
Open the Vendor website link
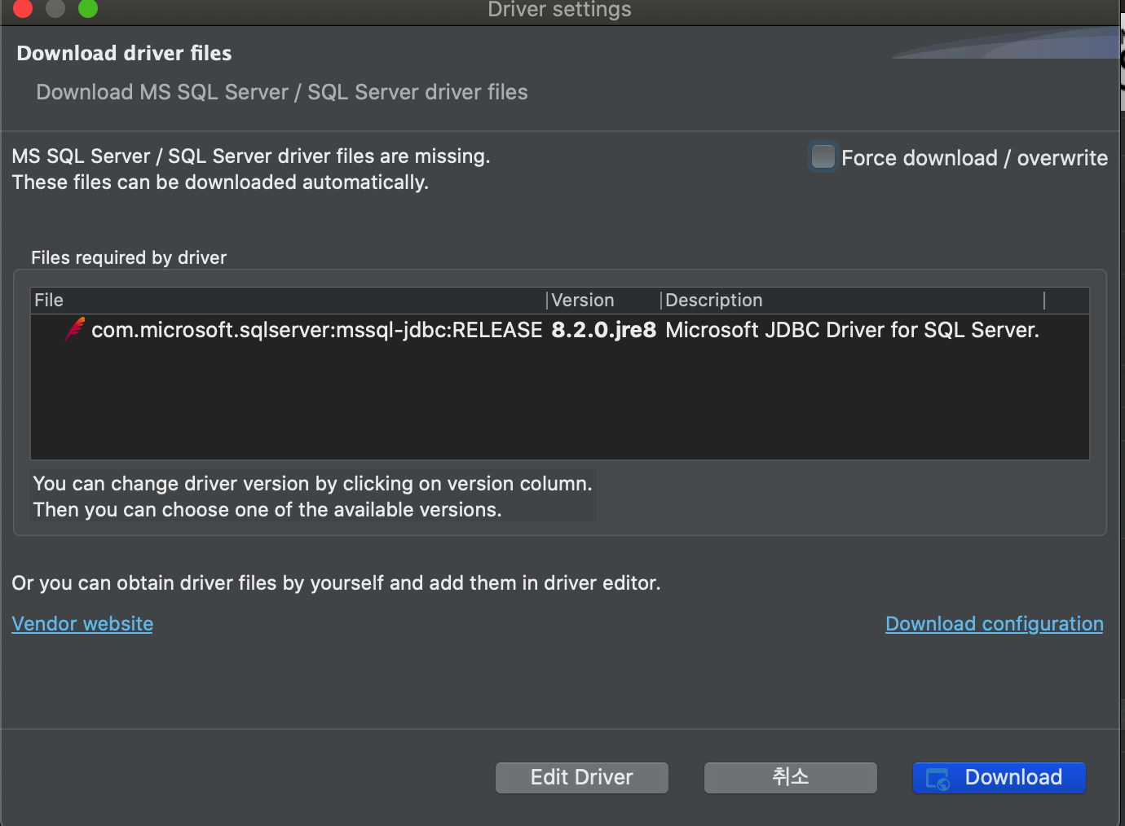coord(82,624)
